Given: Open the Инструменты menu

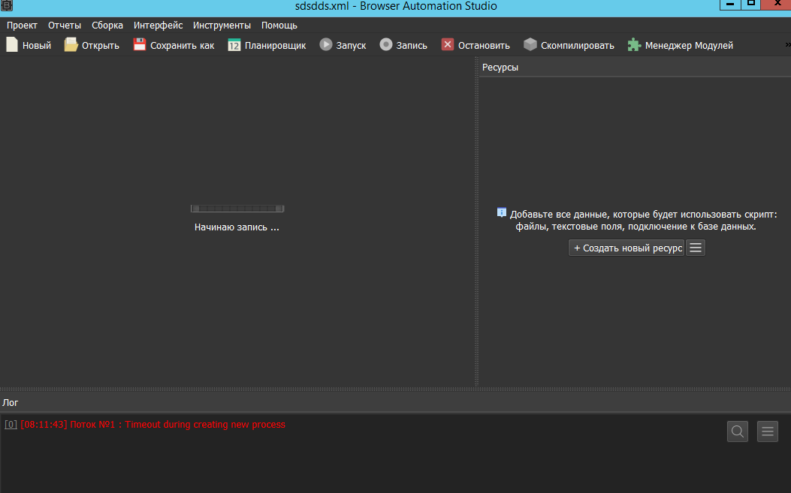Looking at the screenshot, I should pyautogui.click(x=222, y=25).
